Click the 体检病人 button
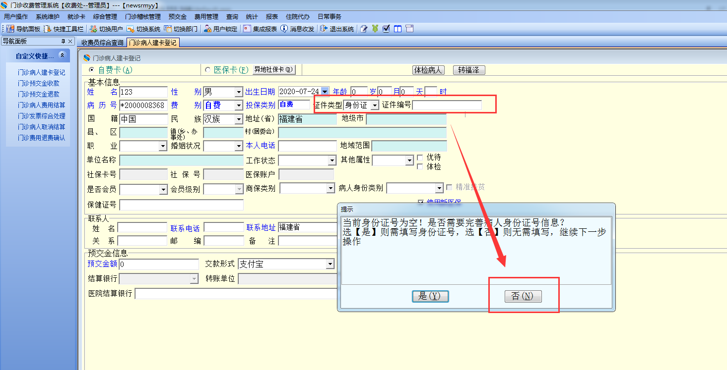The width and height of the screenshot is (727, 370). click(x=428, y=70)
